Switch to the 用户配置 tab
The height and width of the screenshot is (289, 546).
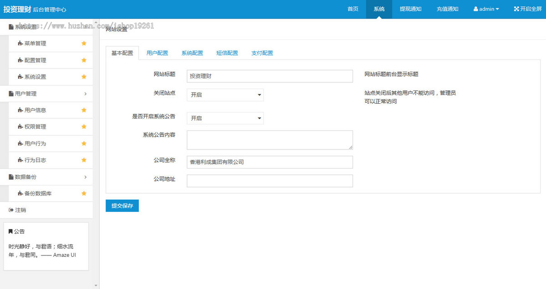click(x=157, y=53)
